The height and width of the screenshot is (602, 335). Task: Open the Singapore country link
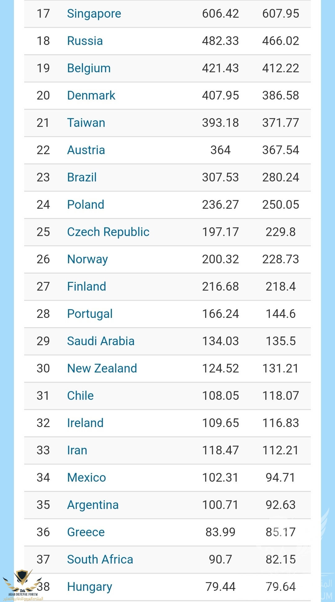coord(94,14)
